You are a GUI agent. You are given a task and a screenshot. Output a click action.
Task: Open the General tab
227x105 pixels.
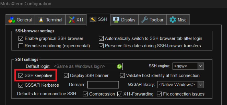click(x=20, y=20)
